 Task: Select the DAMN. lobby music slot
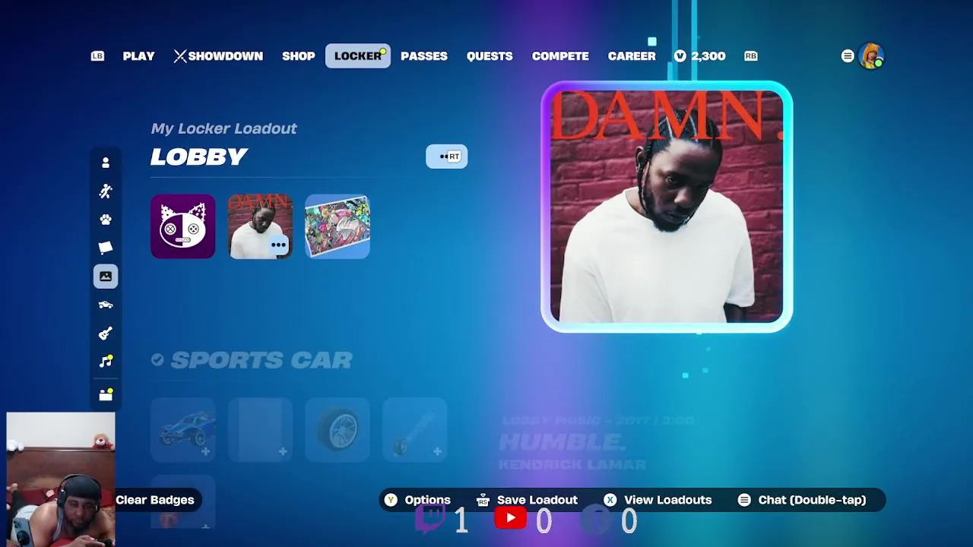point(260,226)
